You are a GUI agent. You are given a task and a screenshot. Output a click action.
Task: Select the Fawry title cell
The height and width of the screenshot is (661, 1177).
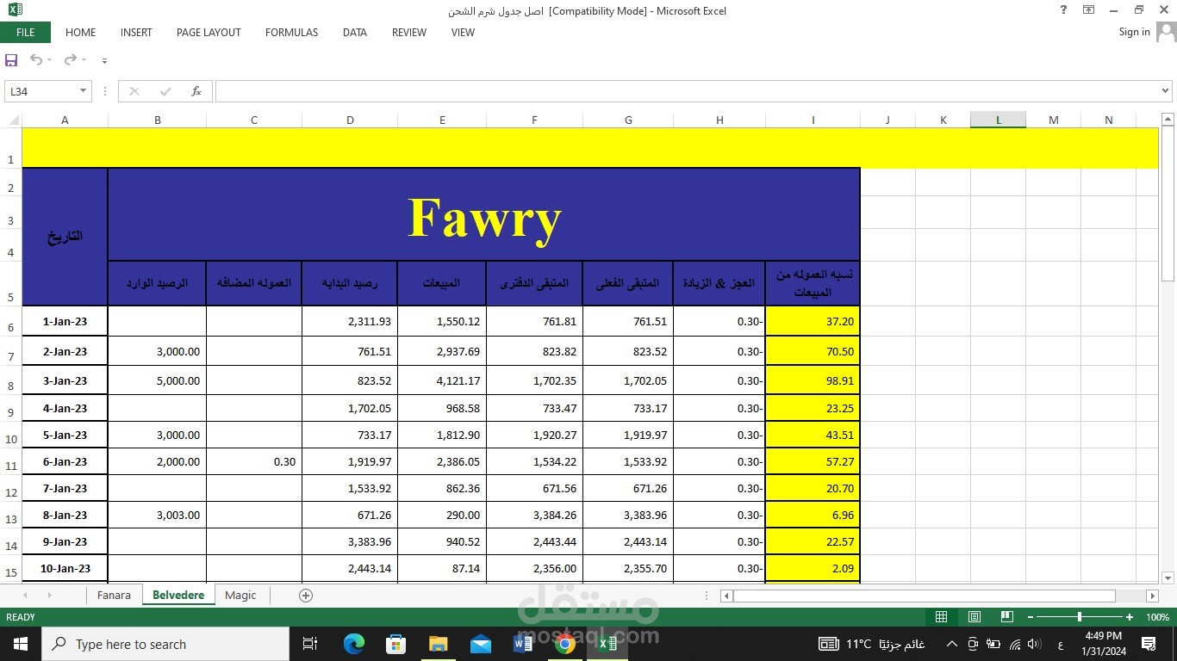[483, 214]
